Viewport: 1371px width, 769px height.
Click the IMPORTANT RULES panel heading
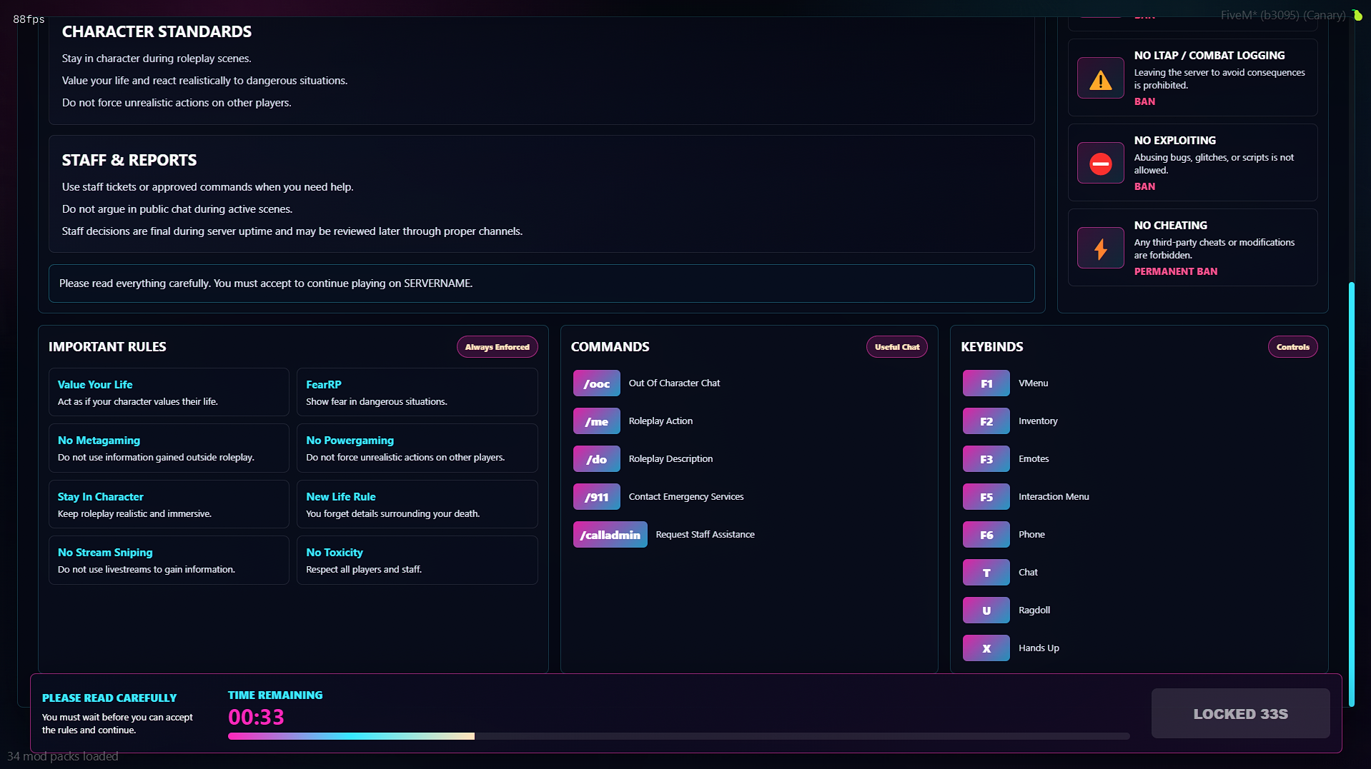point(107,347)
